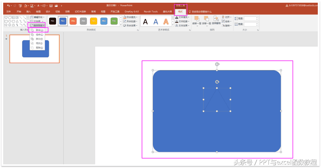Expand the WordArt styles gallery more arrow
This screenshot has width=321, height=168.
tap(173, 25)
